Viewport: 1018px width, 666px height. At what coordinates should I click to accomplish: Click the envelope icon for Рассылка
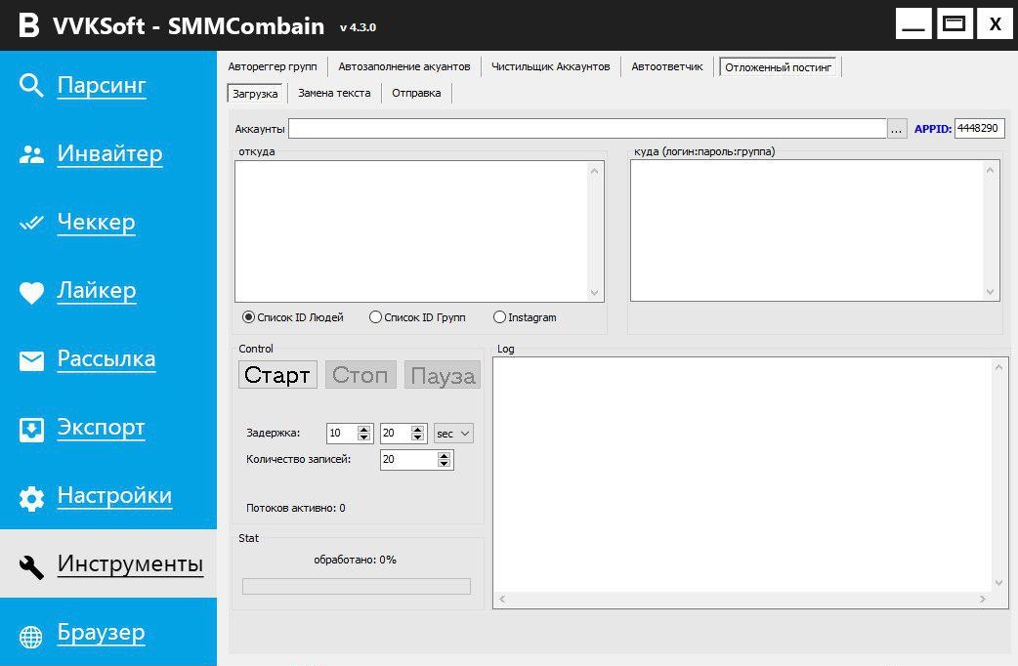click(x=31, y=360)
